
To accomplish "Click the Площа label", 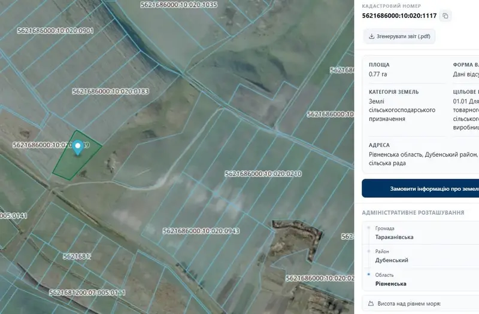I will pos(379,65).
